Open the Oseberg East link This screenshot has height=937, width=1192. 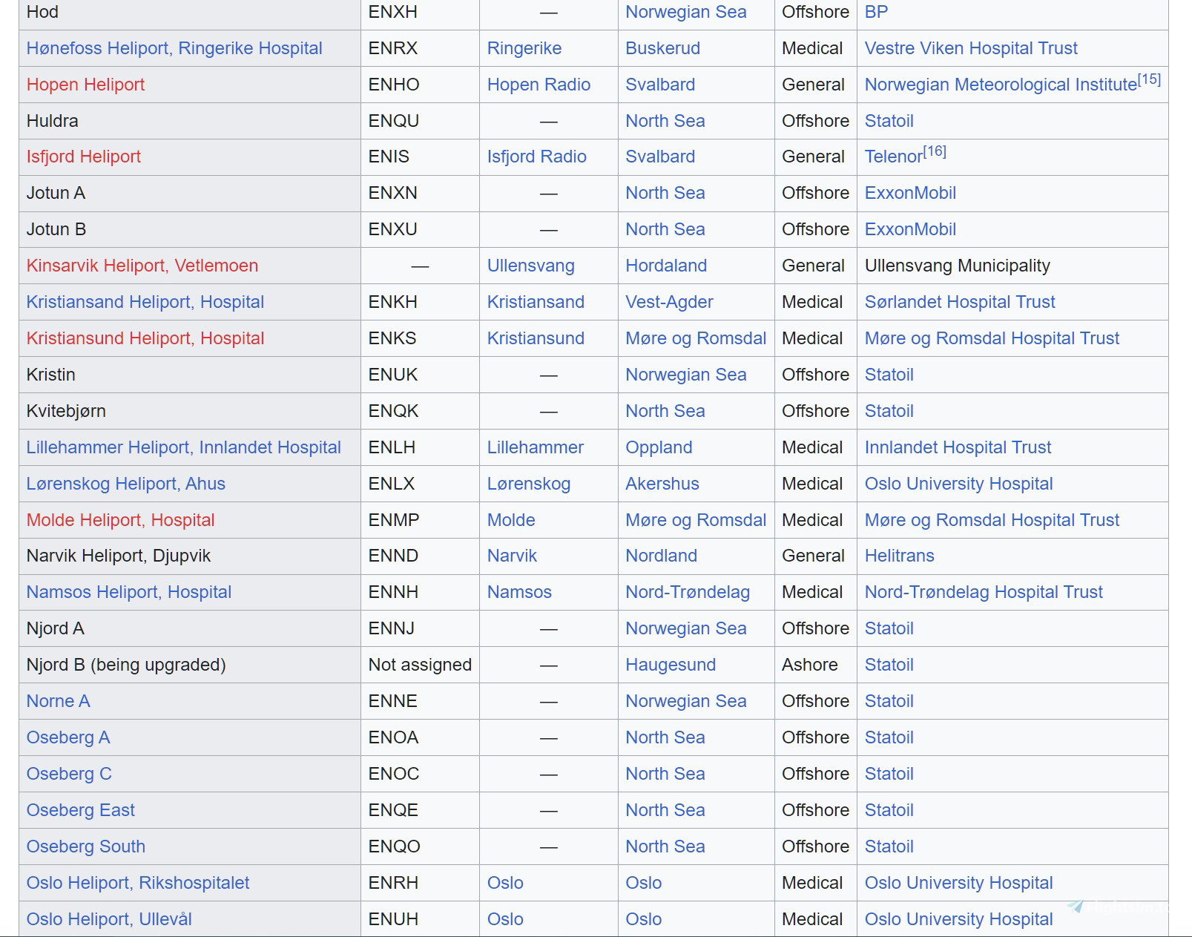click(81, 810)
